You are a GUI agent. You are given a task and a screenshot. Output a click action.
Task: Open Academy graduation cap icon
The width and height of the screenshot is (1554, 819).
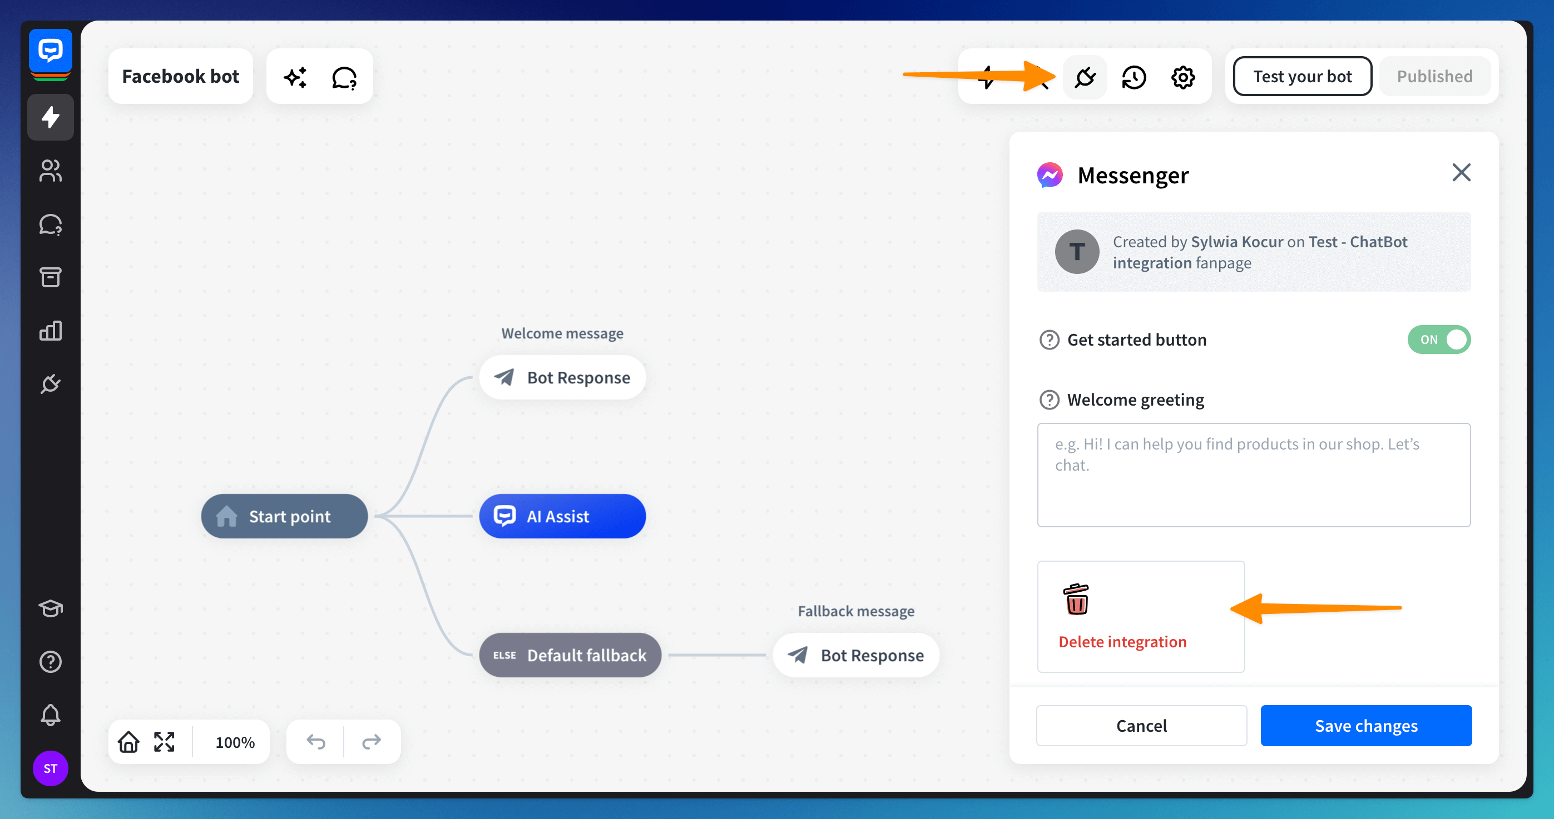click(x=50, y=608)
